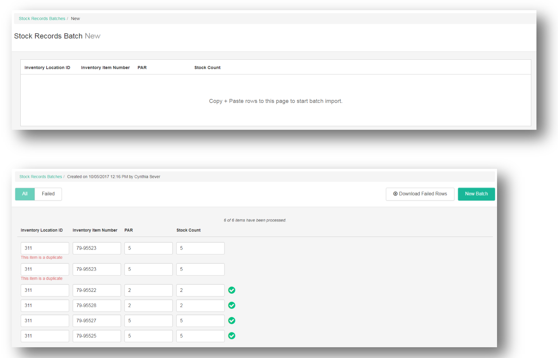Image resolution: width=558 pixels, height=358 pixels.
Task: Click the green check icon for item 79-95528
Action: (232, 305)
